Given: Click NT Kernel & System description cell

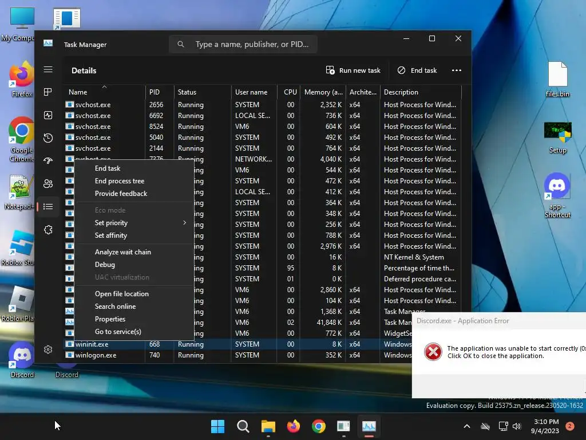Looking at the screenshot, I should (x=414, y=257).
